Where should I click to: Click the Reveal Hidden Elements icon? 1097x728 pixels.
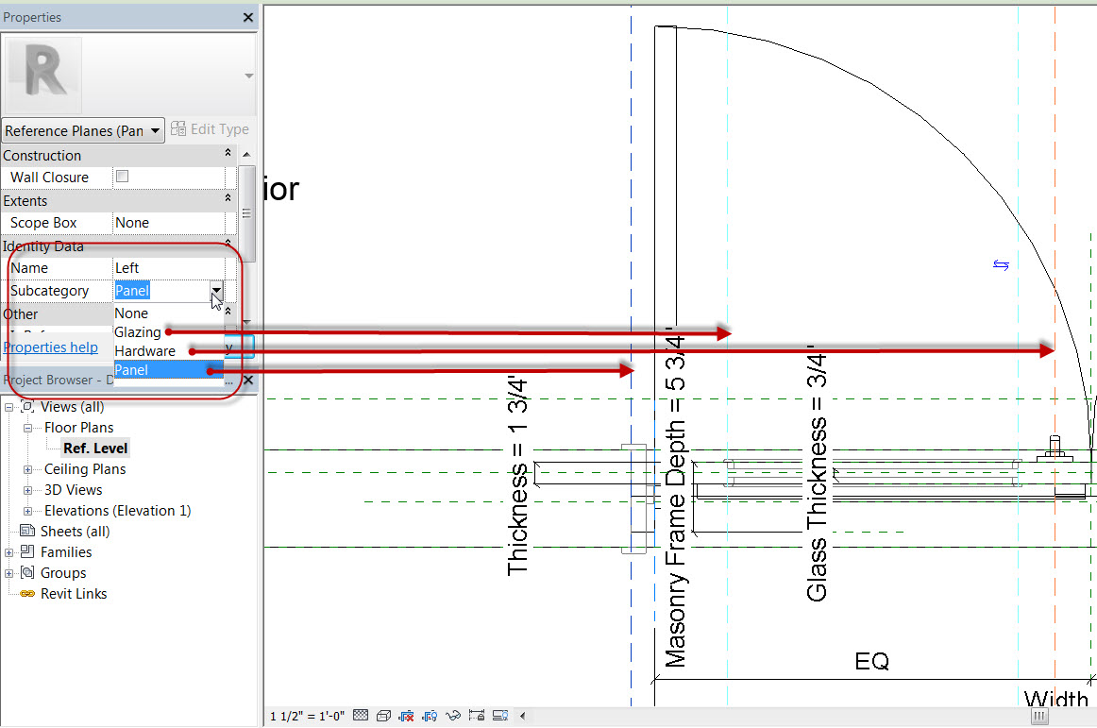click(501, 715)
